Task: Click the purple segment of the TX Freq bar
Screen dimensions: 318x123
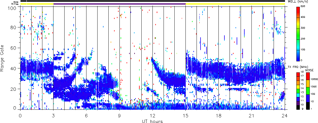Action: (x=119, y=4)
